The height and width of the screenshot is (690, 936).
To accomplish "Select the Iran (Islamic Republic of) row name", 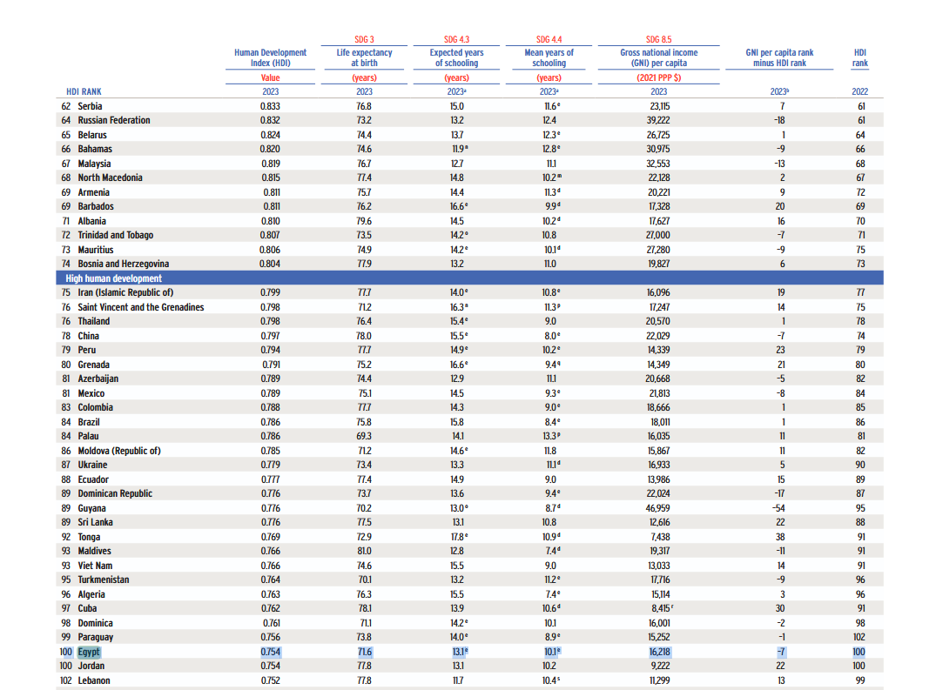I will 125,292.
